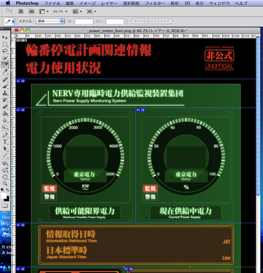263x273 pixels.
Task: Select the Paint Bucket tool
Action: [x=5, y=113]
